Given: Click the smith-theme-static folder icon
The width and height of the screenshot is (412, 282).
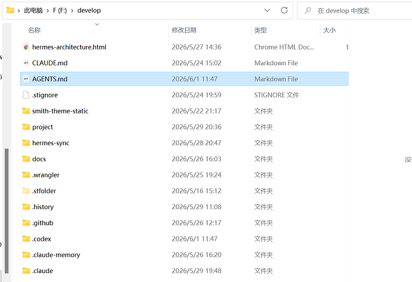Looking at the screenshot, I should [26, 111].
